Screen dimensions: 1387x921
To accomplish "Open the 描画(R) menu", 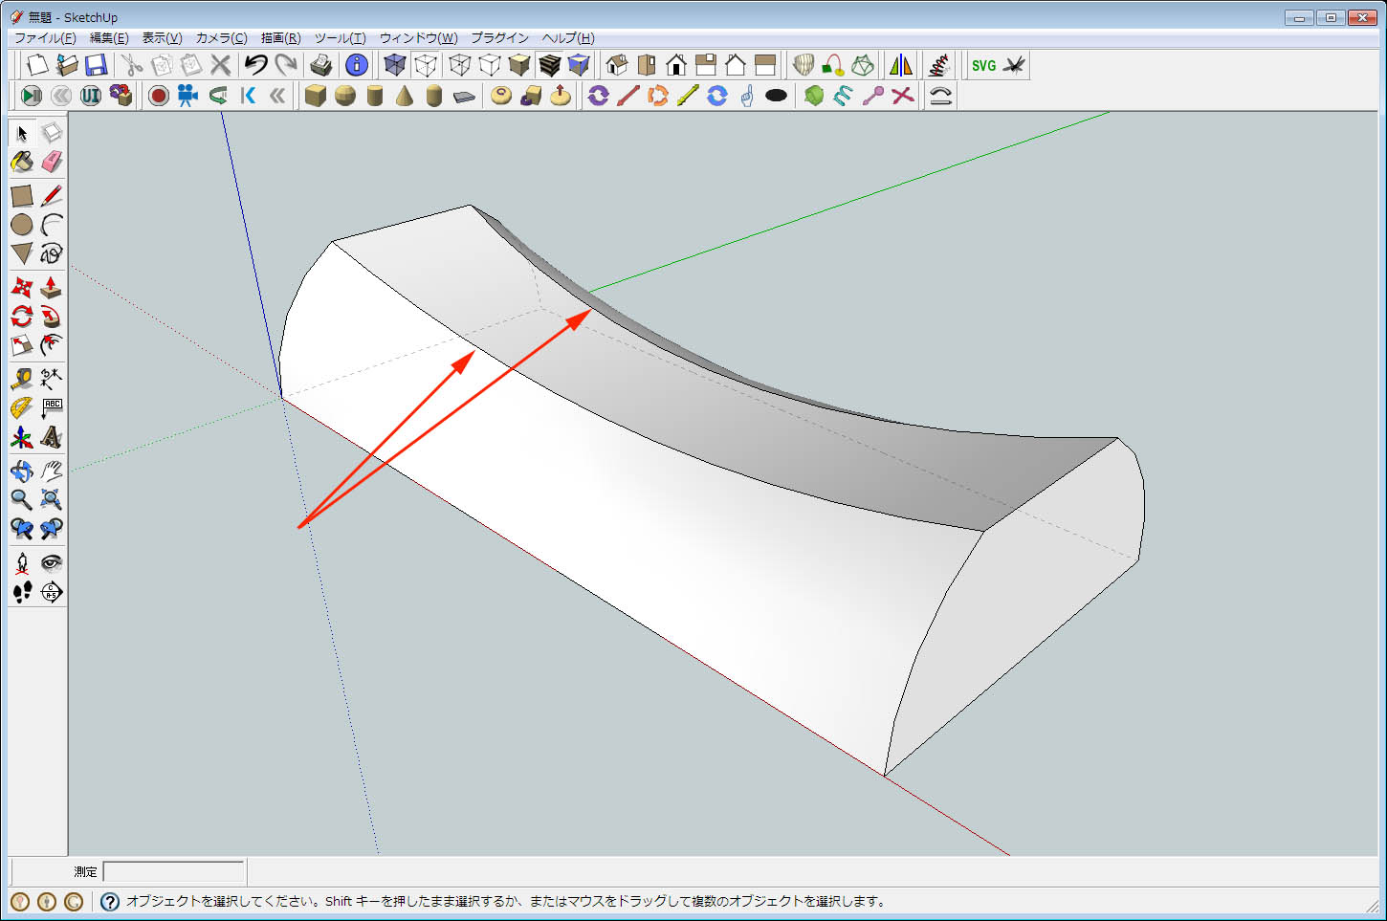I will point(281,38).
